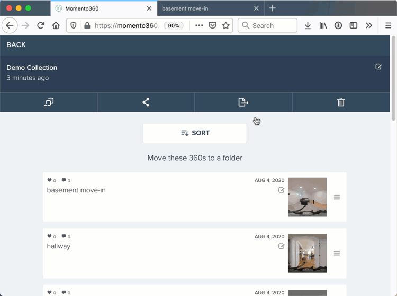Click the hallway title
The width and height of the screenshot is (397, 296).
click(58, 246)
